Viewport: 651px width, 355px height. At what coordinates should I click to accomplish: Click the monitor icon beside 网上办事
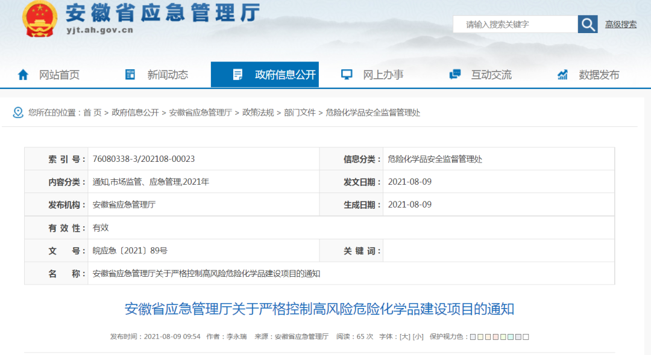tap(345, 74)
